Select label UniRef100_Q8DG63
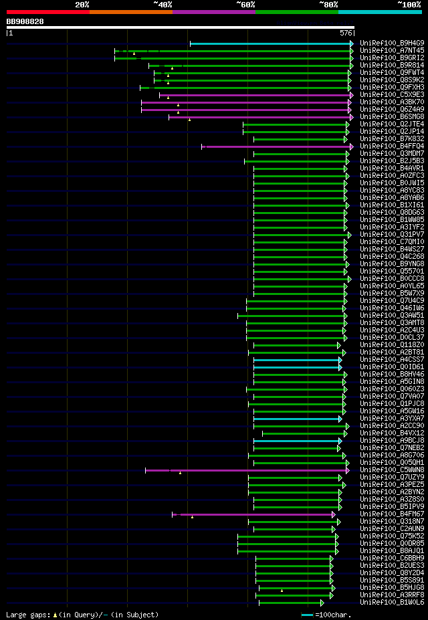428x620 pixels. 393,212
